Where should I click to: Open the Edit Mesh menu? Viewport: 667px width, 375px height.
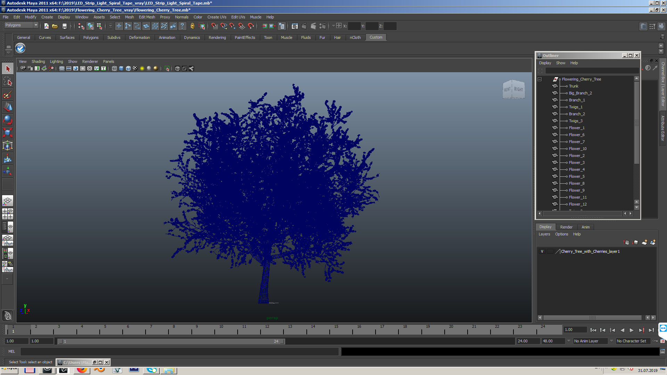147,17
